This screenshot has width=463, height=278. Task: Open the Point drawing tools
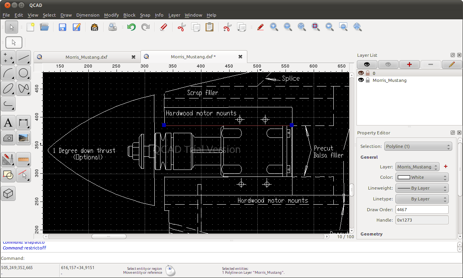(8, 58)
